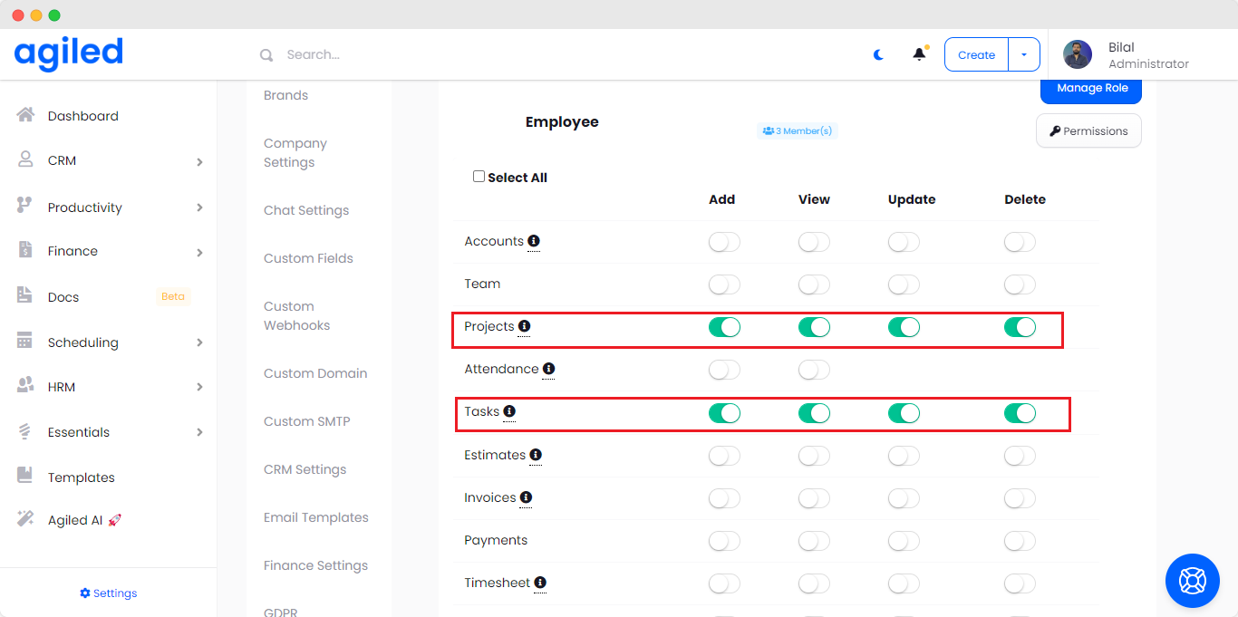Click the Permissions button
Image resolution: width=1238 pixels, height=617 pixels.
click(1088, 130)
